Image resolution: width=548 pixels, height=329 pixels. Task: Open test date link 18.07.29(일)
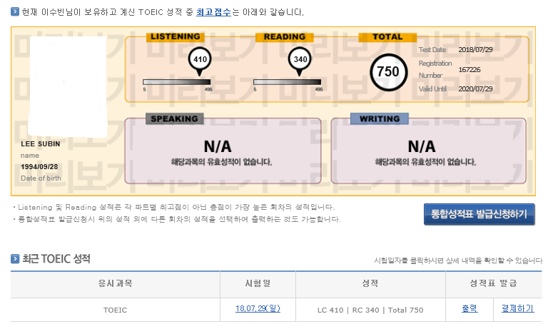pos(258,309)
